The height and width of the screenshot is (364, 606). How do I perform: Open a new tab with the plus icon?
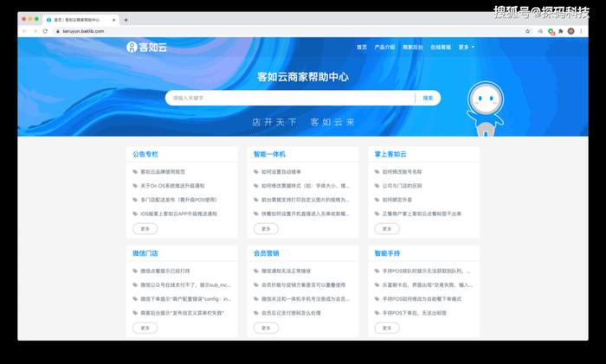point(126,20)
